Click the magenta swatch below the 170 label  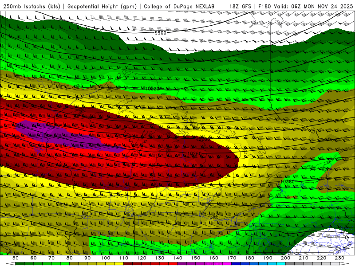pyautogui.click(x=227, y=264)
